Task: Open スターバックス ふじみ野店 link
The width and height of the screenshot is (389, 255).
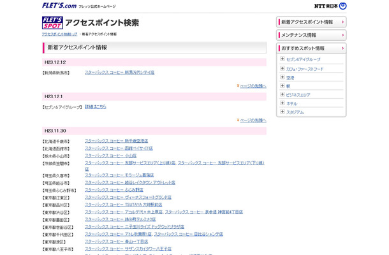Action: (114, 190)
